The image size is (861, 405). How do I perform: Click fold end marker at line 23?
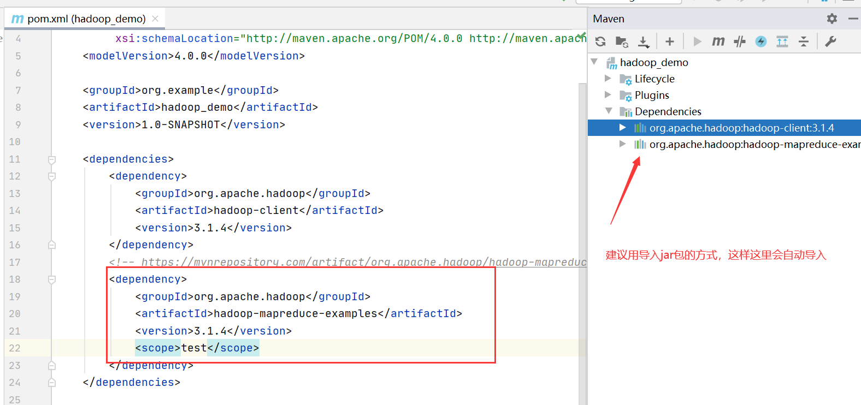(x=52, y=366)
